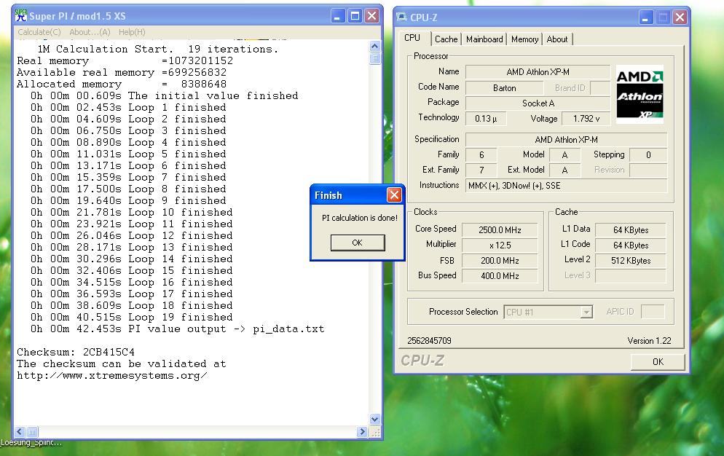Click the 'Loop 1 finished' line

[128, 107]
